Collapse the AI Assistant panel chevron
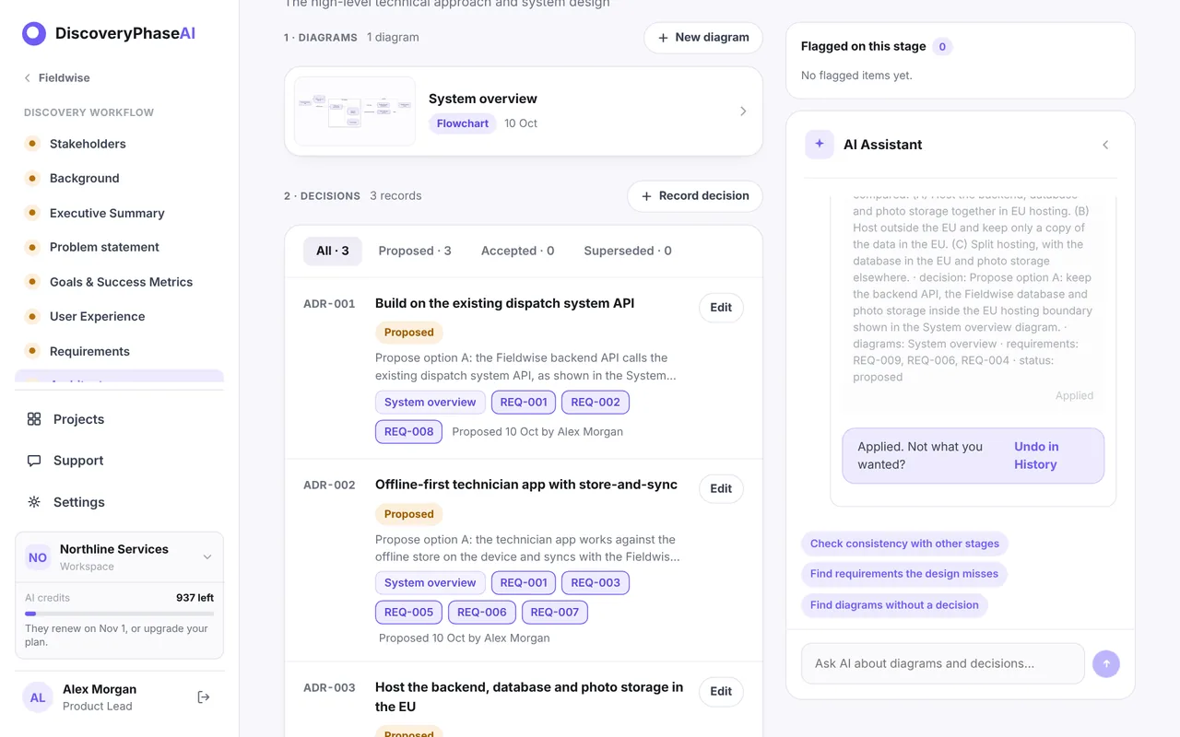Viewport: 1180px width, 737px height. tap(1105, 145)
